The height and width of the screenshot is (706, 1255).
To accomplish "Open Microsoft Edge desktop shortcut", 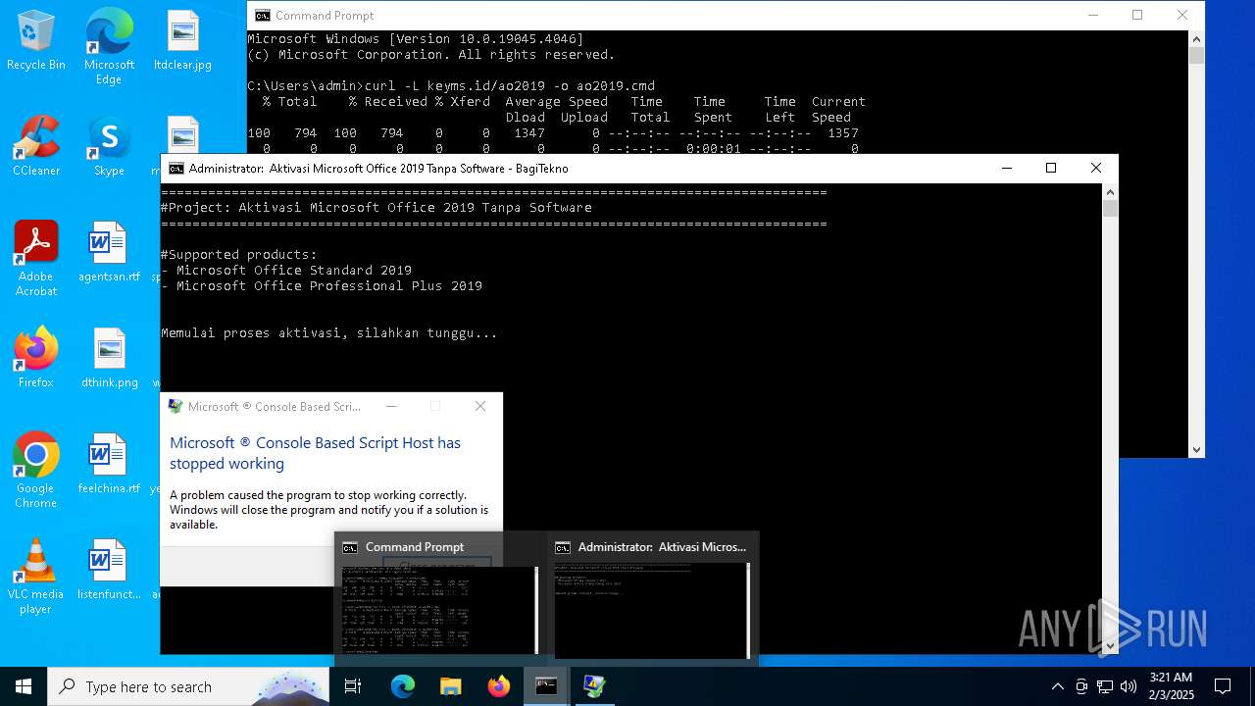I will [x=109, y=47].
